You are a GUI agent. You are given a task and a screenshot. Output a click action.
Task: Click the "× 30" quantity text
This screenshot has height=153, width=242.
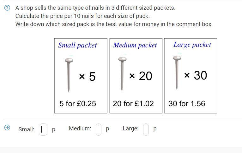(x=196, y=75)
